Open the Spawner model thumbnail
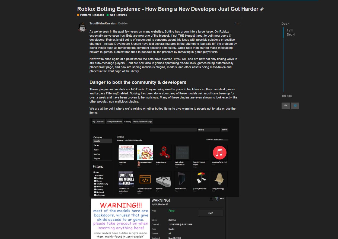Viewport: 338px width, 239px height. tap(164, 179)
